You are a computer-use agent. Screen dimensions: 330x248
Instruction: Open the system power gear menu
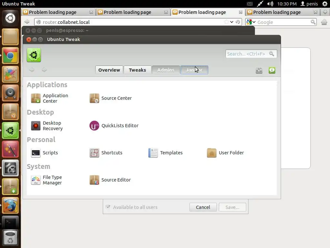tap(325, 4)
